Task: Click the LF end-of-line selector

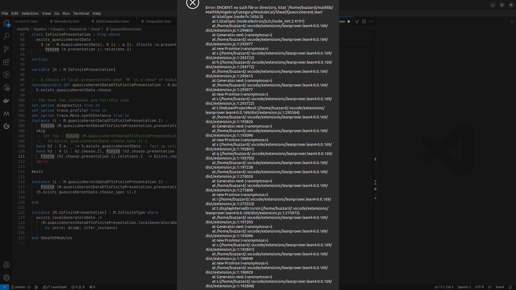Action: [x=490, y=287]
